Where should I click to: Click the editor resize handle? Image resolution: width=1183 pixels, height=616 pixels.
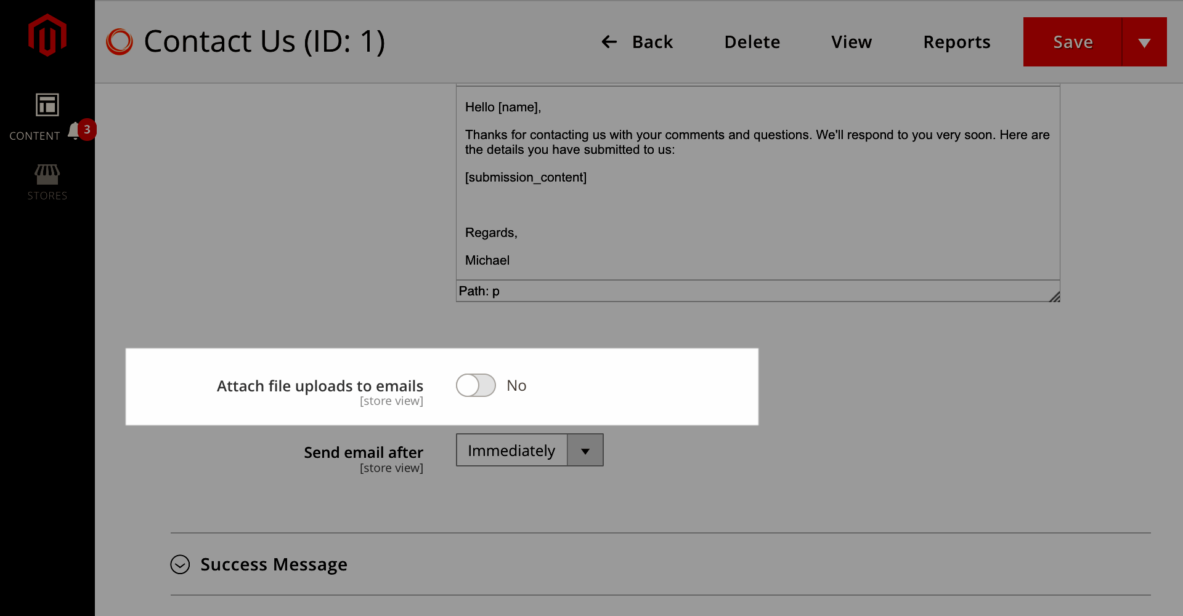pos(1054,296)
